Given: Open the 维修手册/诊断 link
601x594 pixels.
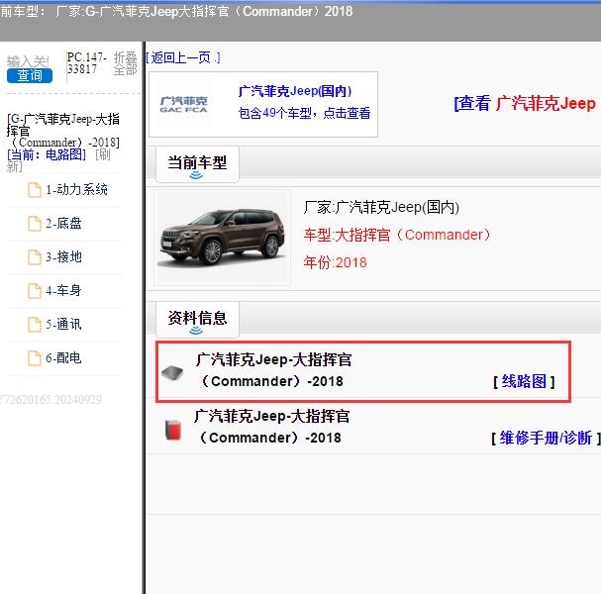Looking at the screenshot, I should click(546, 438).
